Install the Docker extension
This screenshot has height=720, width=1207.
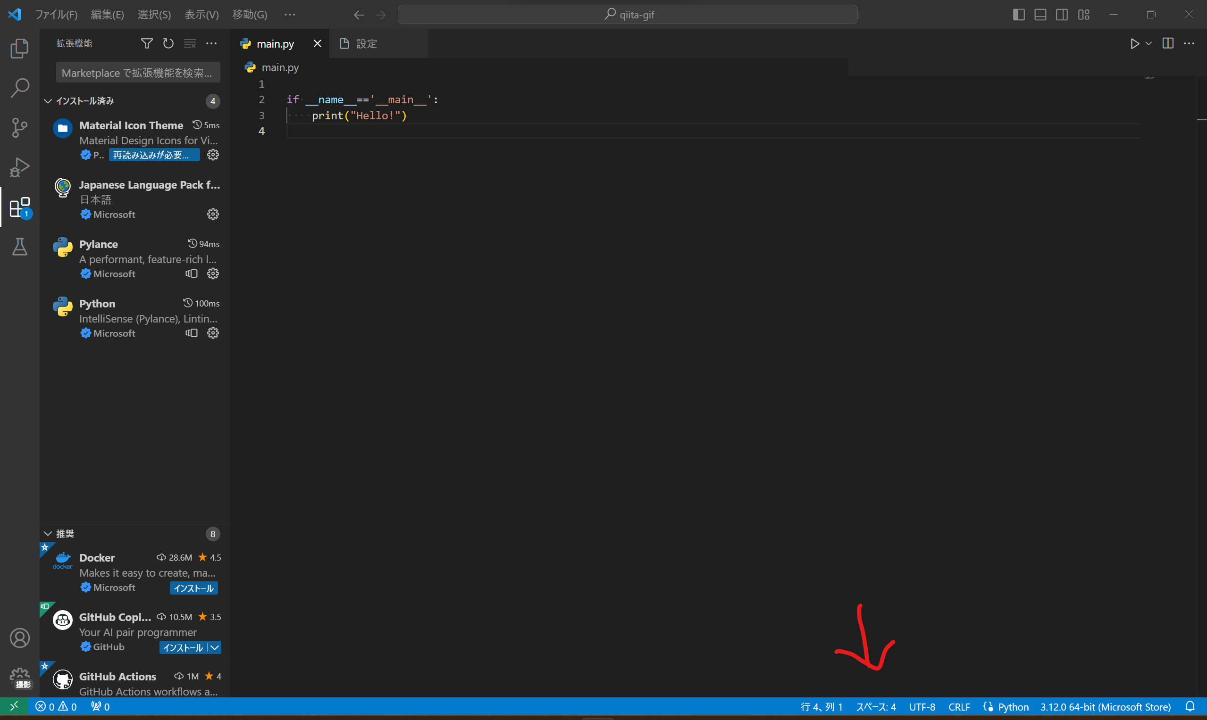pyautogui.click(x=193, y=588)
